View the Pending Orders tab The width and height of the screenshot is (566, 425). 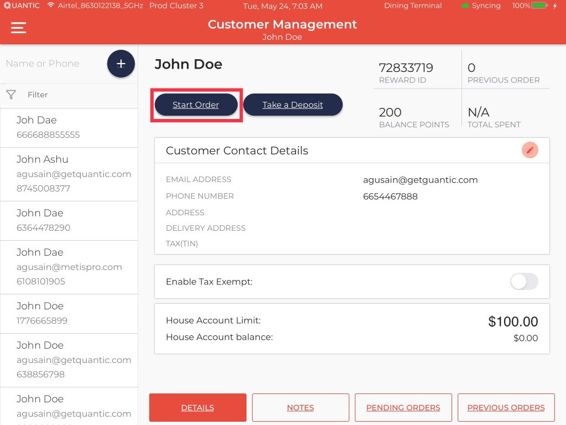(x=403, y=408)
